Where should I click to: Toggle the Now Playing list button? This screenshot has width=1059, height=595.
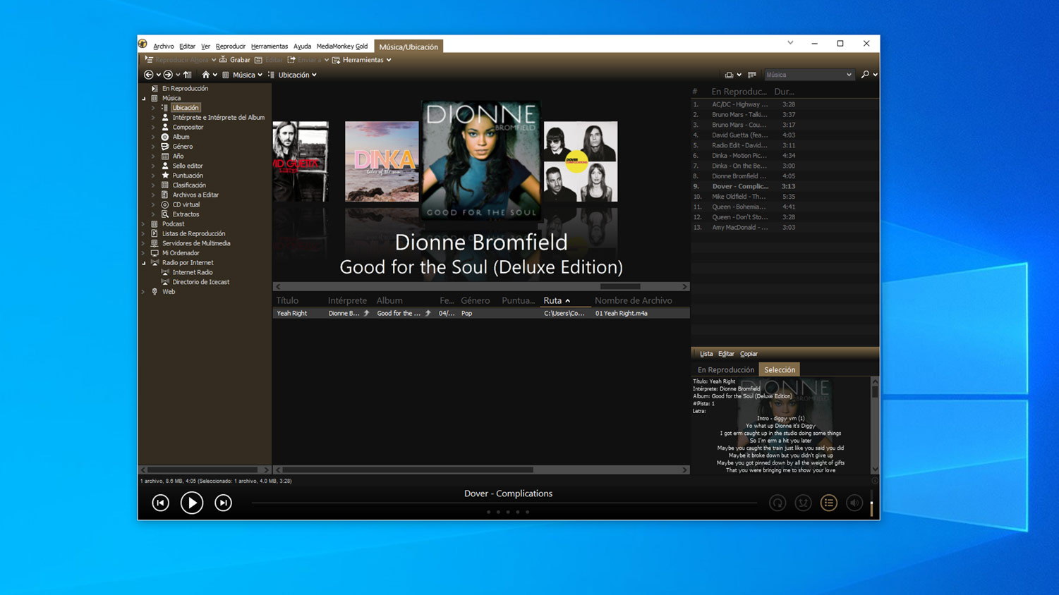click(829, 503)
